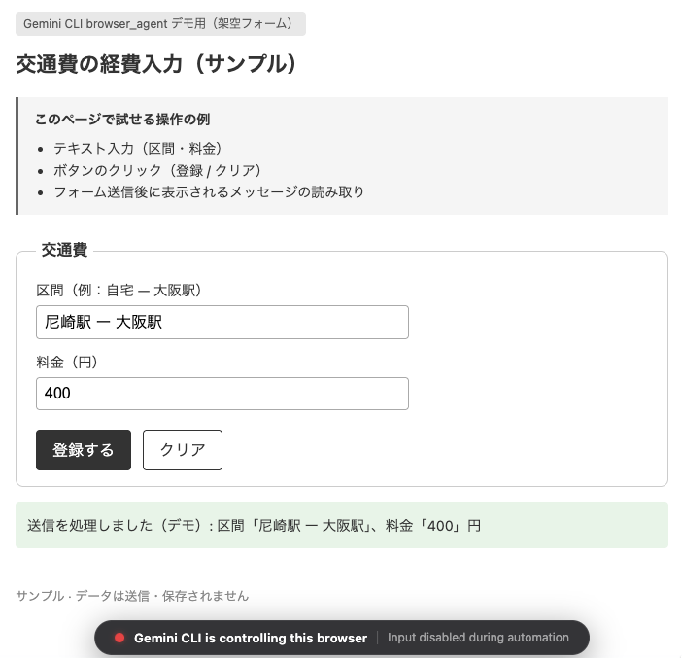Click the Gemini CLI is controlling this browser text
The width and height of the screenshot is (682, 658).
point(251,638)
